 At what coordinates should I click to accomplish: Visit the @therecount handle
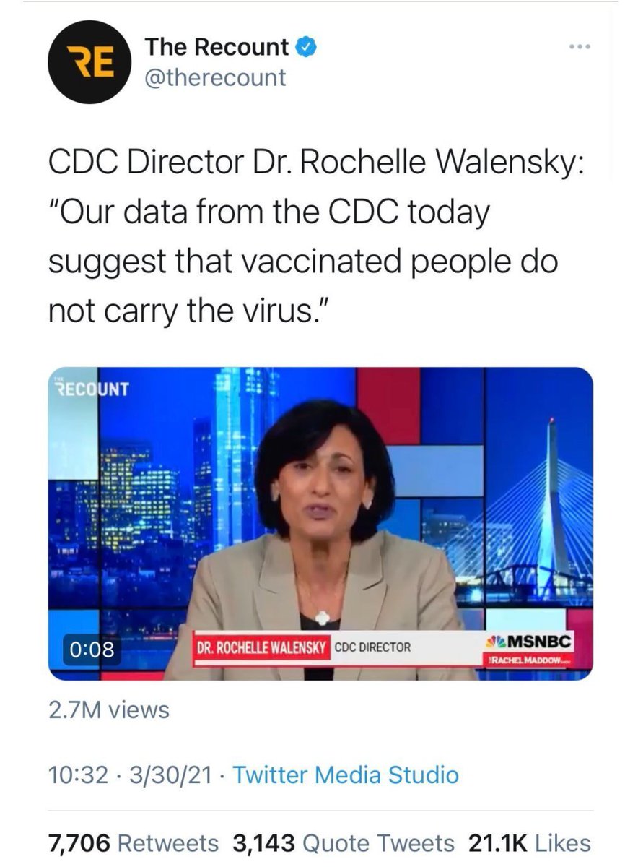(x=216, y=77)
